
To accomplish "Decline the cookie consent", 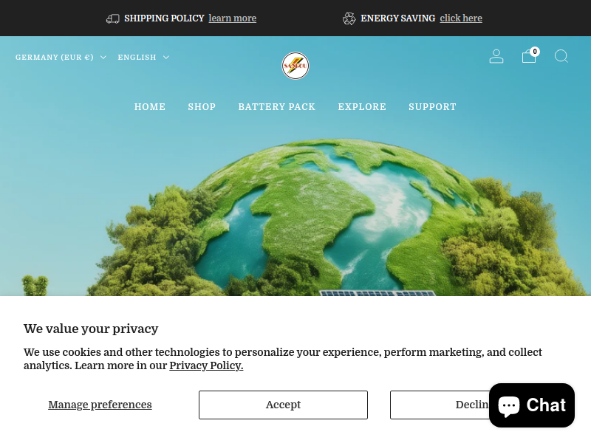I will 439,405.
